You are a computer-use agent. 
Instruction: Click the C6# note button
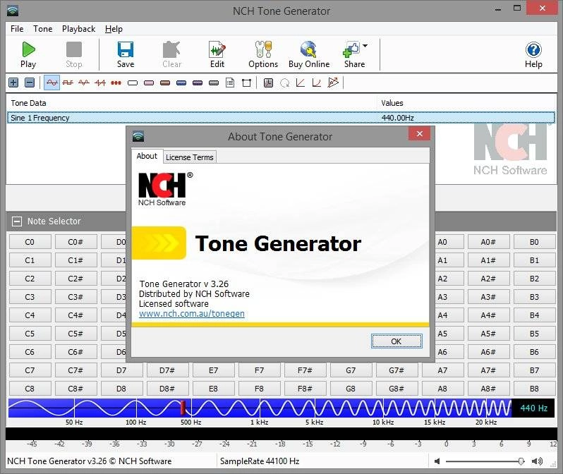coord(75,352)
